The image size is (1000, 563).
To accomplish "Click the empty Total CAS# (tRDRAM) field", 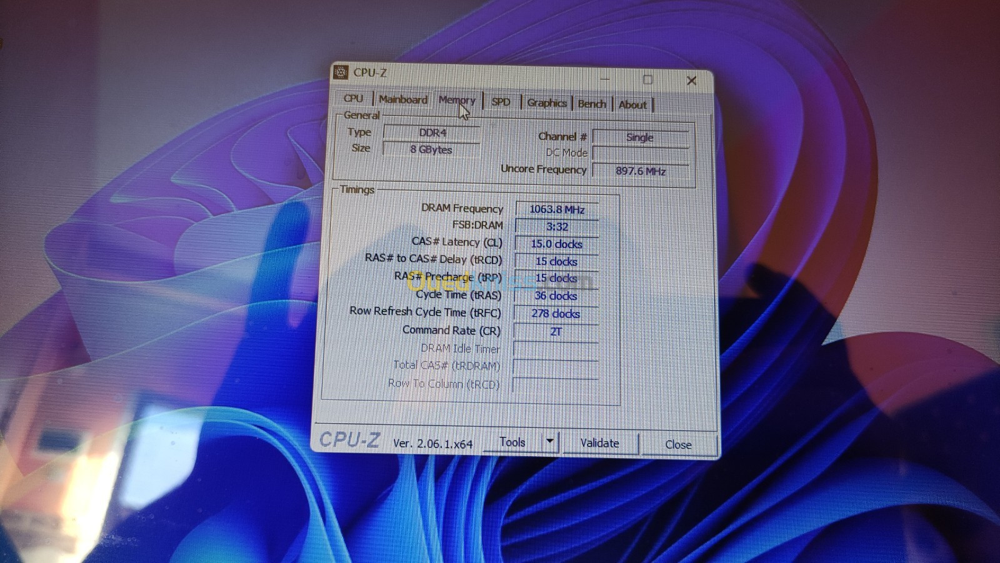I will pos(556,367).
